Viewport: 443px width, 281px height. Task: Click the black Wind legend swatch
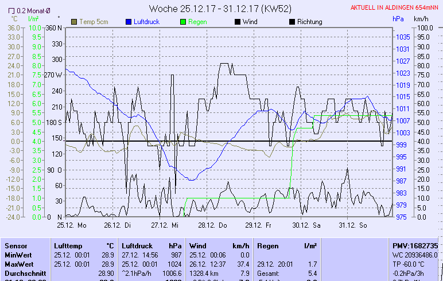point(238,22)
